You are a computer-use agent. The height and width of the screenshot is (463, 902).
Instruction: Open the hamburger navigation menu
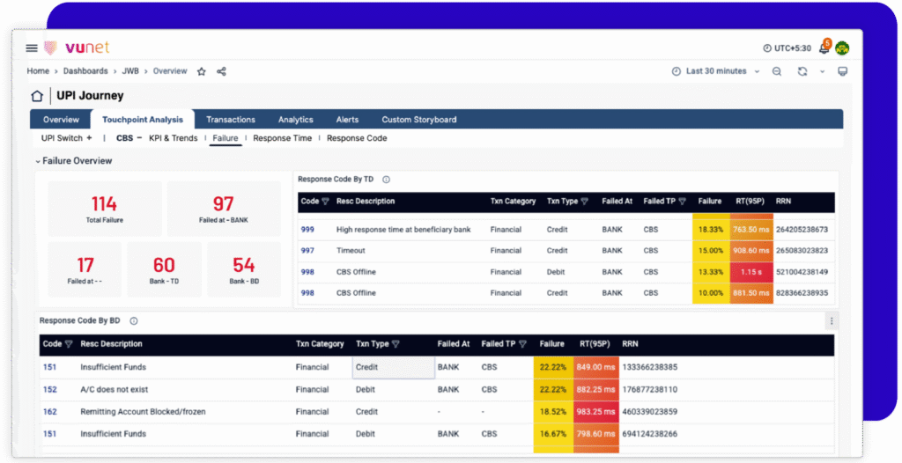pyautogui.click(x=32, y=48)
